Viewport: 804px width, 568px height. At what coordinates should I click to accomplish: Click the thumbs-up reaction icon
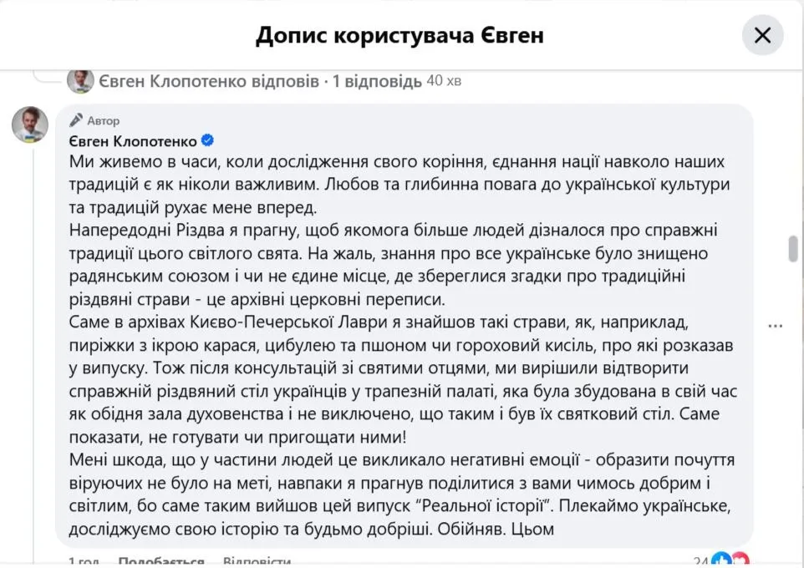(x=721, y=562)
